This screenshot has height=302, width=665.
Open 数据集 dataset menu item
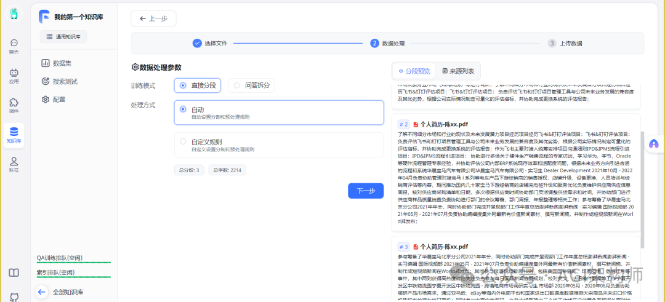coord(57,63)
